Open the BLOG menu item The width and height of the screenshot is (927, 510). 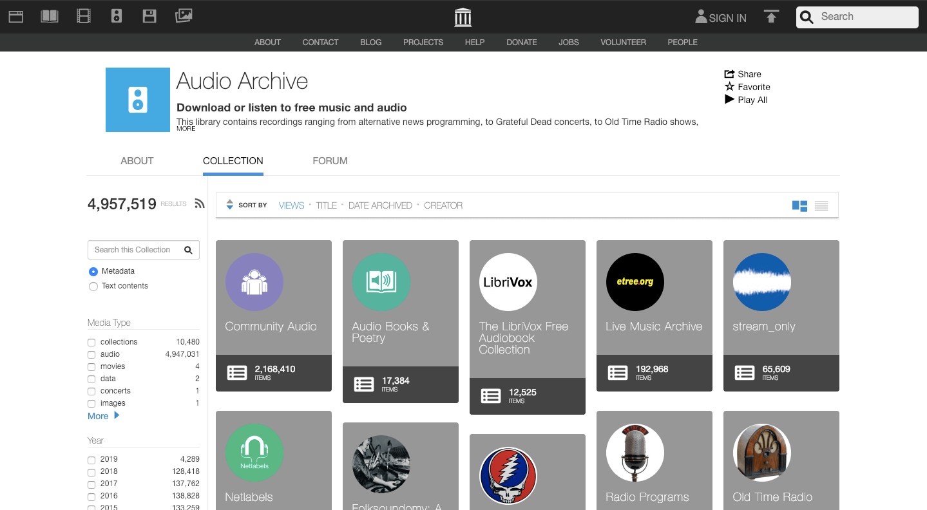tap(371, 42)
